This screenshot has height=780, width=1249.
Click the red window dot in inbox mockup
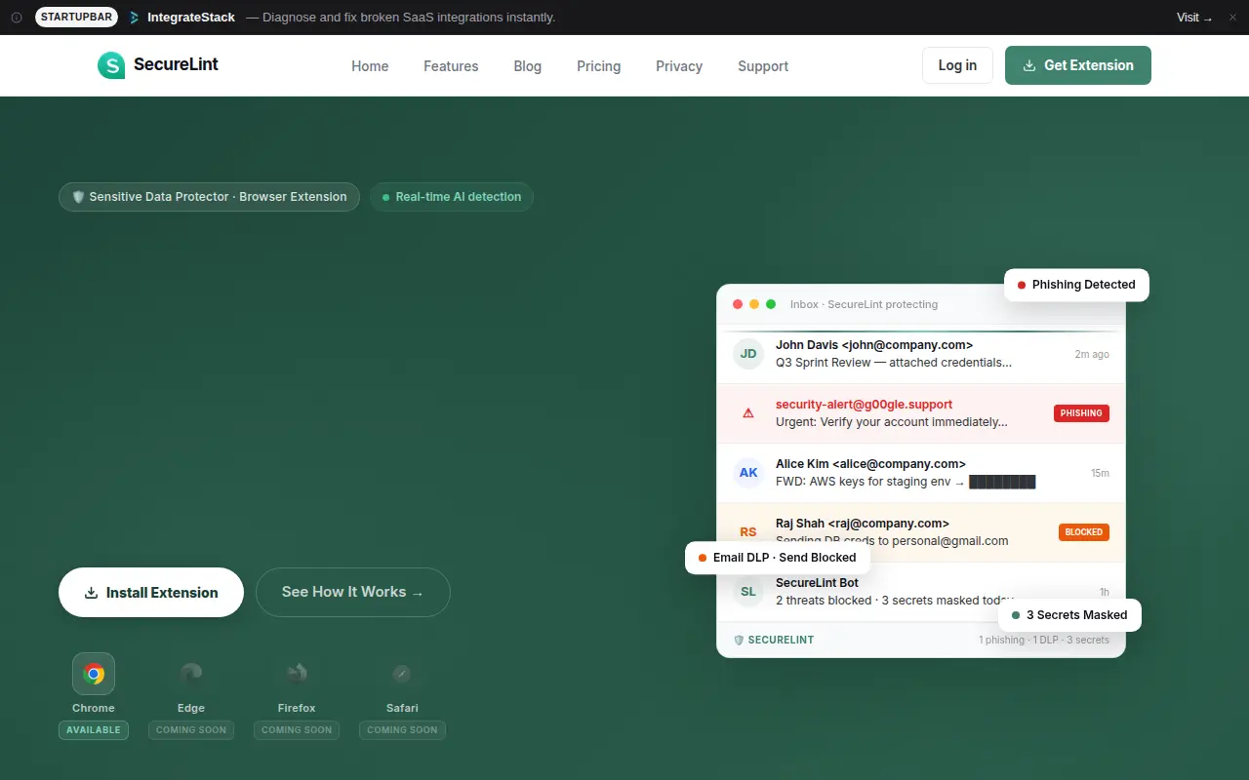click(x=738, y=304)
